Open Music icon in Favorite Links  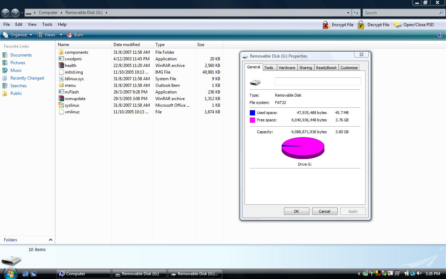tap(5, 70)
